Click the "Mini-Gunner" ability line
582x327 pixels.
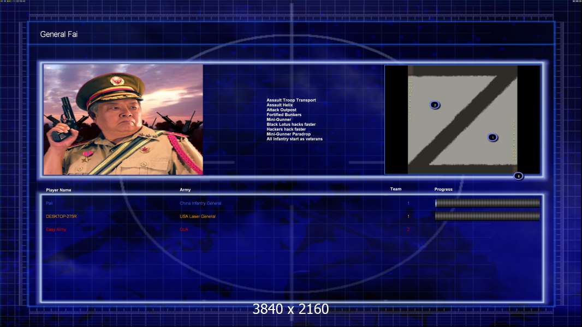[x=279, y=119]
